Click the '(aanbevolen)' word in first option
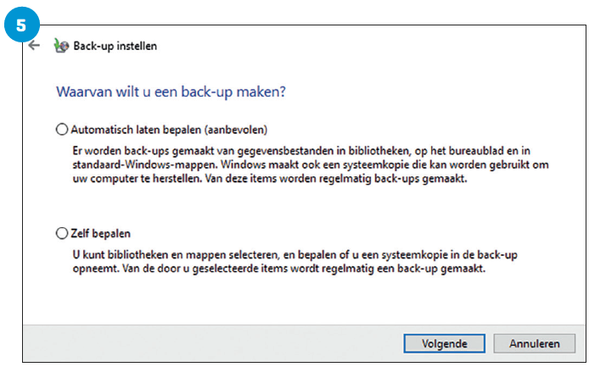 coord(236,130)
